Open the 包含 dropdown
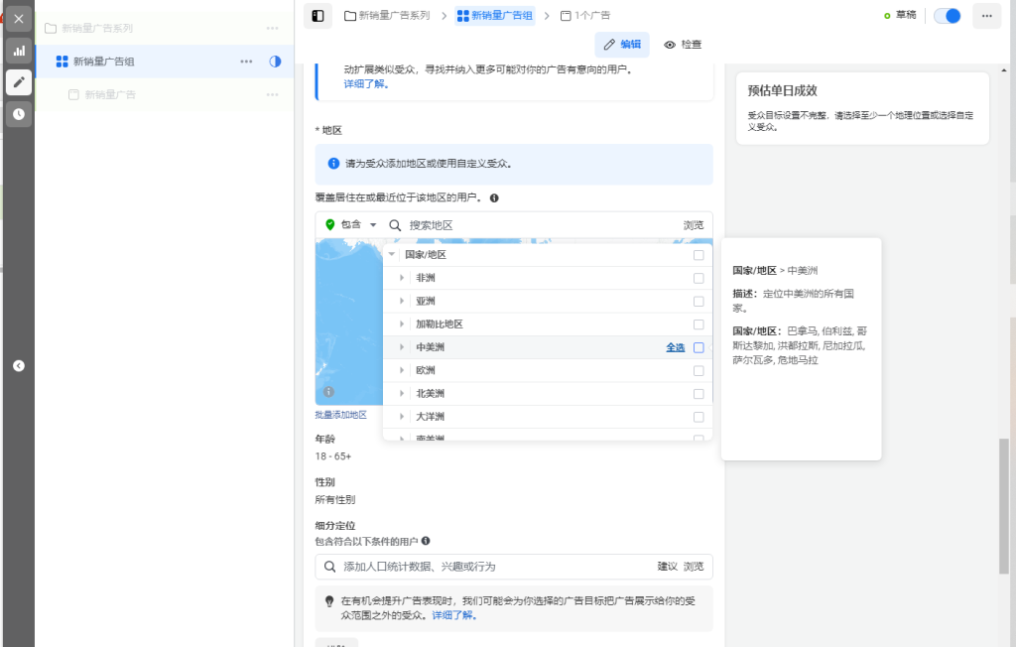 (x=352, y=224)
